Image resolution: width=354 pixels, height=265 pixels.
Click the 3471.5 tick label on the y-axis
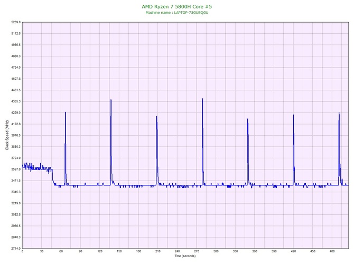(x=16, y=181)
